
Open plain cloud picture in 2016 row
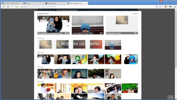pyautogui.click(x=46, y=45)
